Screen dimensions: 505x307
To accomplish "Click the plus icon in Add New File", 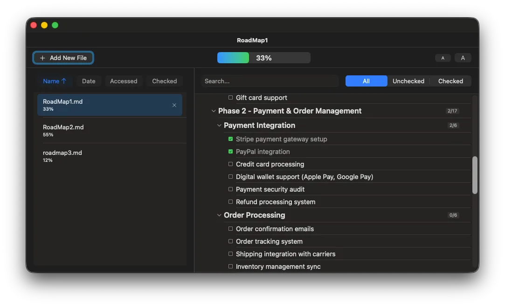I will click(x=42, y=58).
